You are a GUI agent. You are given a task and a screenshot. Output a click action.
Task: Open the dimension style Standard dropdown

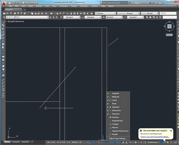[x=93, y=17]
